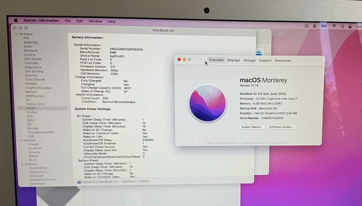This screenshot has height=206, width=362.
Task: Select ATA in the sidebar
Action: tap(26, 38)
